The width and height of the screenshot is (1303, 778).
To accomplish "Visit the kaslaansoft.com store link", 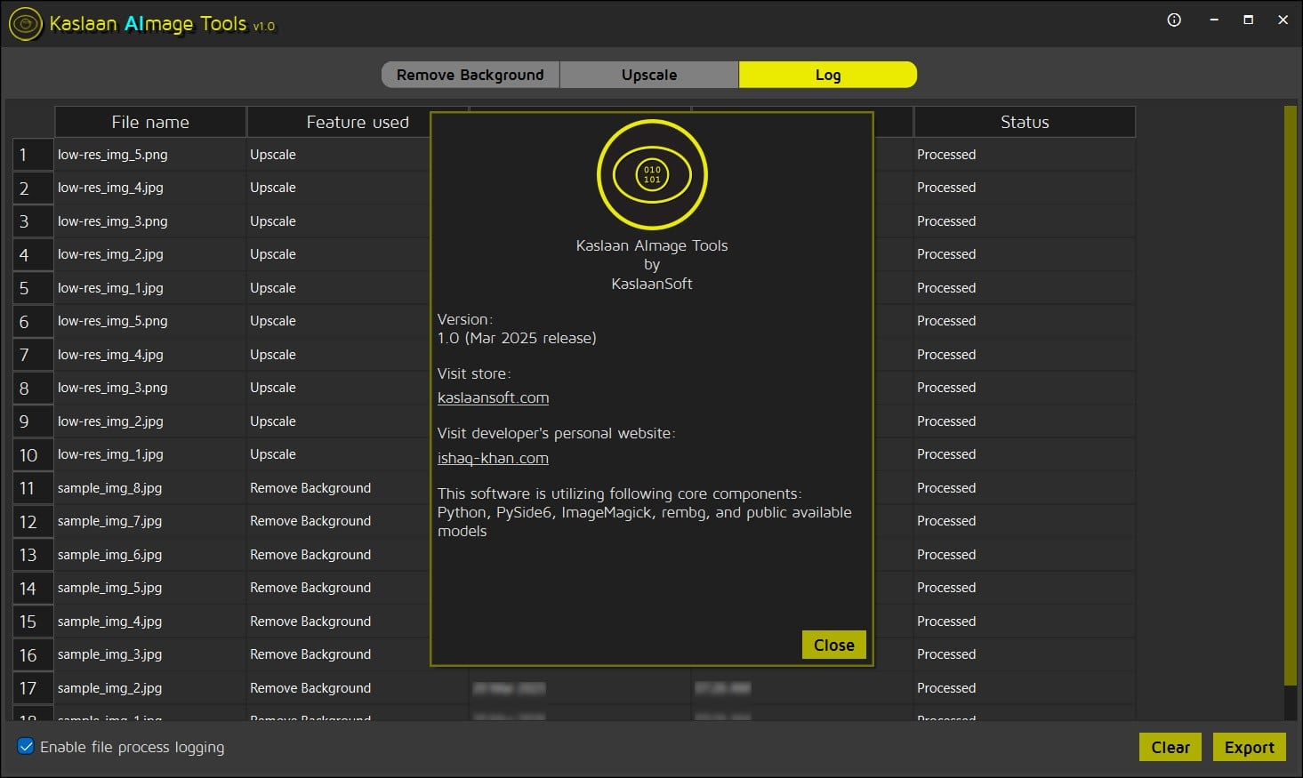I will pyautogui.click(x=493, y=398).
